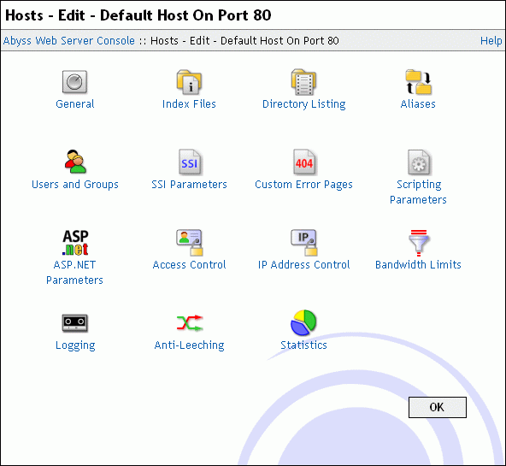Click the Anti-Leeching crossed arrows icon

[x=190, y=323]
